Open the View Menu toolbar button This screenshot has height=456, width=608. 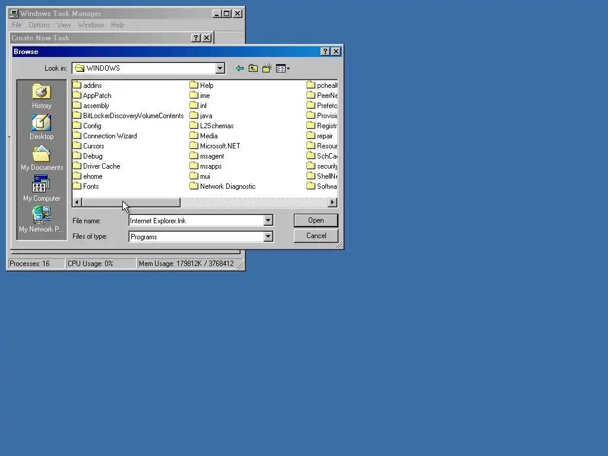tap(283, 69)
